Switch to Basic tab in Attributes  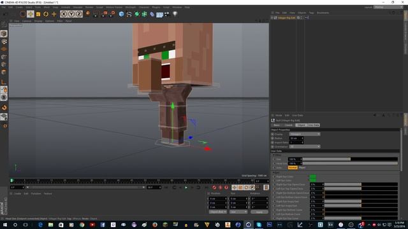(x=277, y=125)
